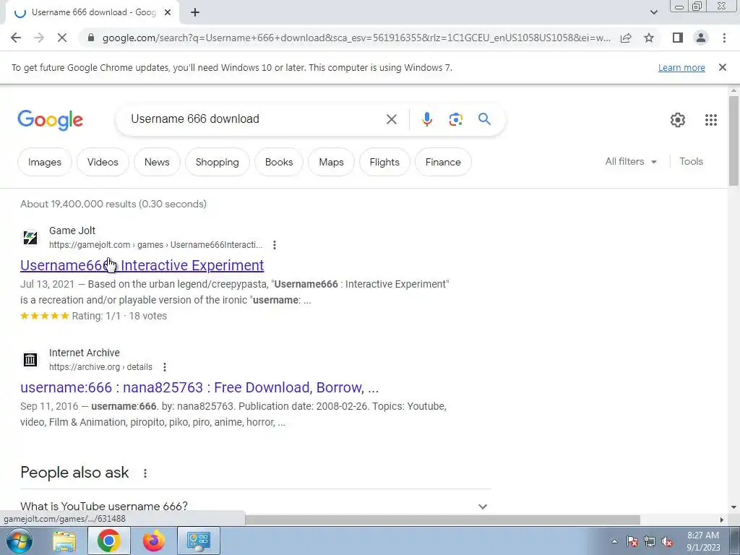The height and width of the screenshot is (555, 740).
Task: Open Firefox from the taskbar
Action: point(154,541)
